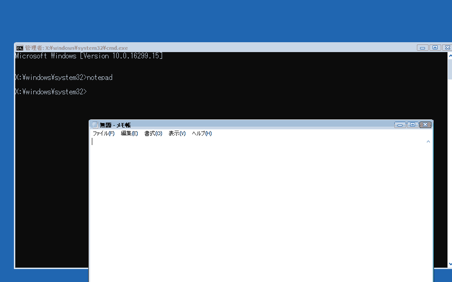Open the ヘルプ(H) menu in Notepad

(202, 133)
